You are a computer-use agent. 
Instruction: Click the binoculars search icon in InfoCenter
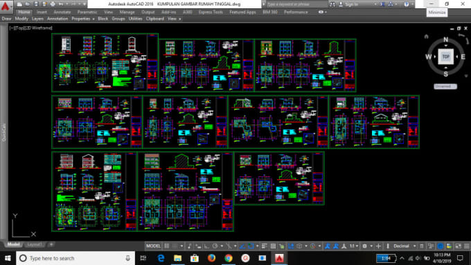coord(332,4)
